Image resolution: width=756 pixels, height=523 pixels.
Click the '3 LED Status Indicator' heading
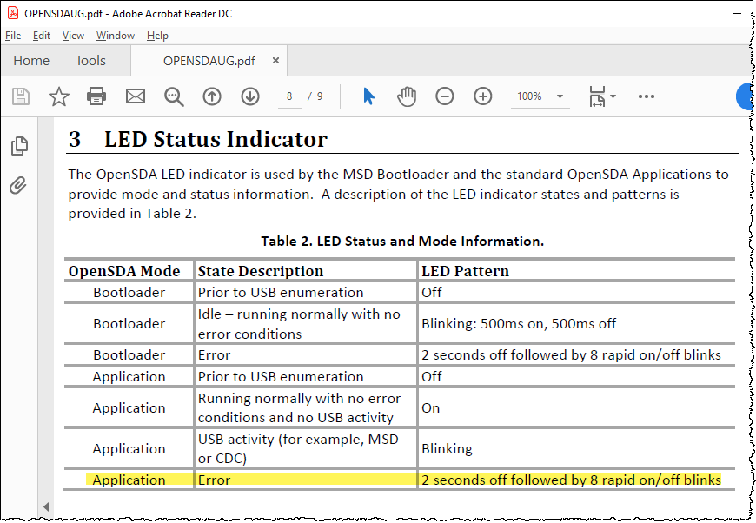click(x=198, y=139)
